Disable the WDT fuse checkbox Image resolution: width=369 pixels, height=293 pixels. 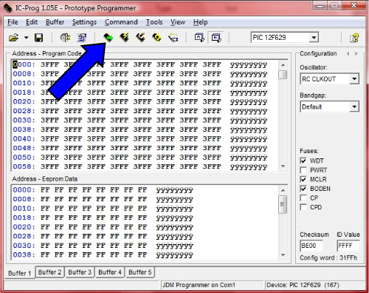coord(303,161)
